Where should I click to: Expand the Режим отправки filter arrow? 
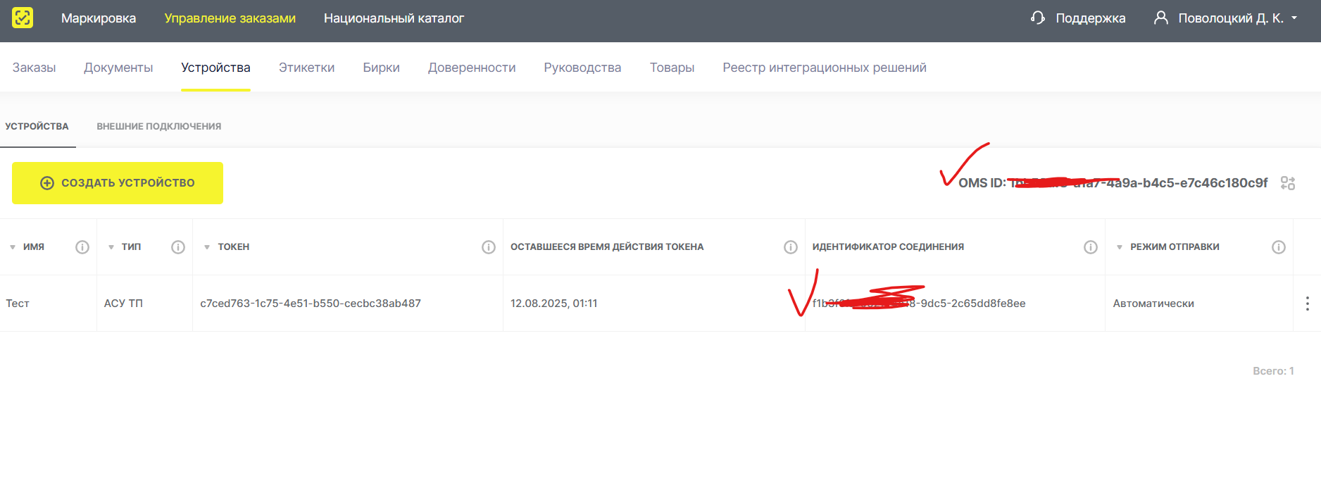pos(1120,247)
